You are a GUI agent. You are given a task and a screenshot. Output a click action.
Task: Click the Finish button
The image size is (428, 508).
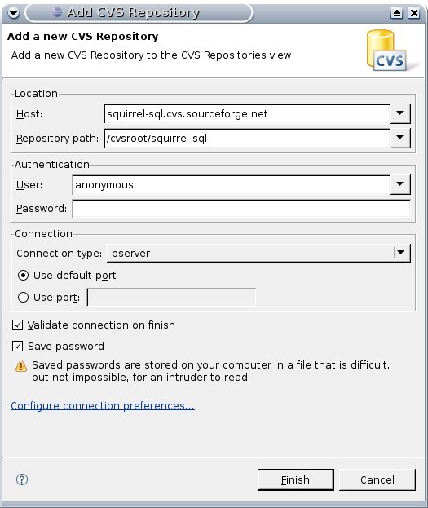pyautogui.click(x=295, y=479)
